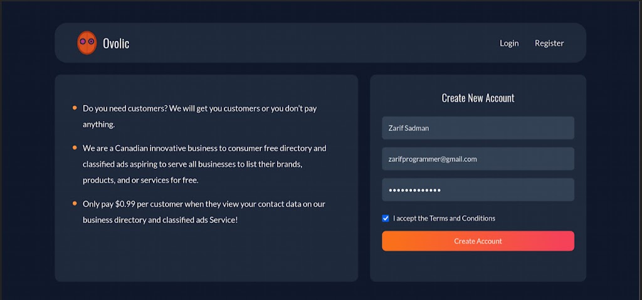642x300 pixels.
Task: Click the email field with zarifprogrammer@gmail.com
Action: tap(478, 159)
